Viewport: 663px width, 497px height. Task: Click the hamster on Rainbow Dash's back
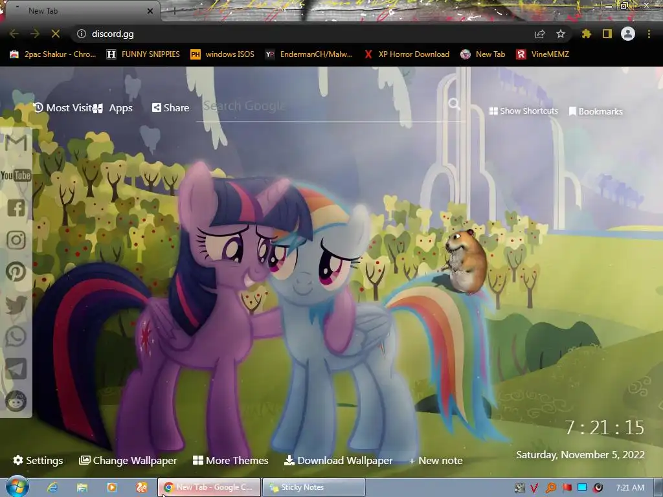pos(465,261)
